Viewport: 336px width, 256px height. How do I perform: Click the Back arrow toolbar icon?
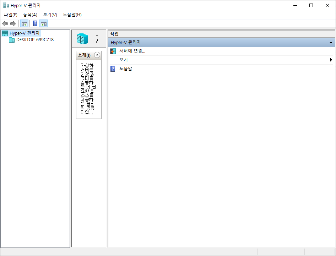5,23
